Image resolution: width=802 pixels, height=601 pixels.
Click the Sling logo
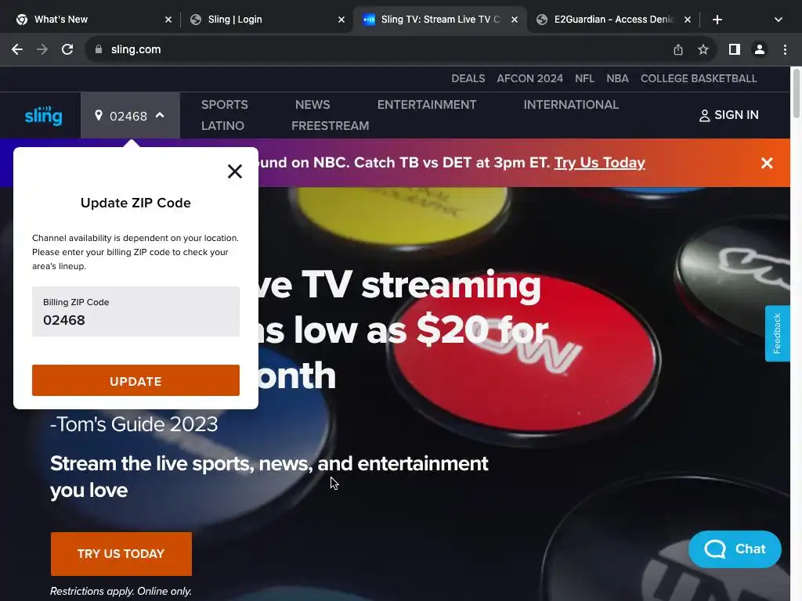click(44, 116)
